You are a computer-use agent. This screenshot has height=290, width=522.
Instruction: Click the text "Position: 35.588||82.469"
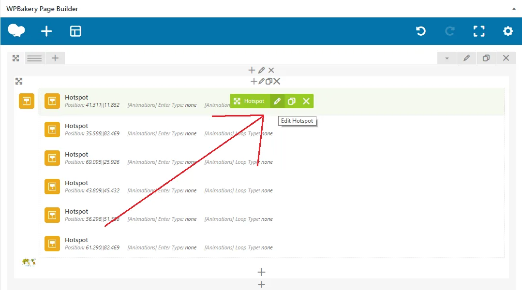[92, 134]
